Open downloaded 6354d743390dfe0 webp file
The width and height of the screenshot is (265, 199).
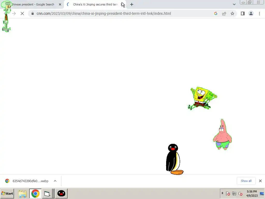point(31,181)
